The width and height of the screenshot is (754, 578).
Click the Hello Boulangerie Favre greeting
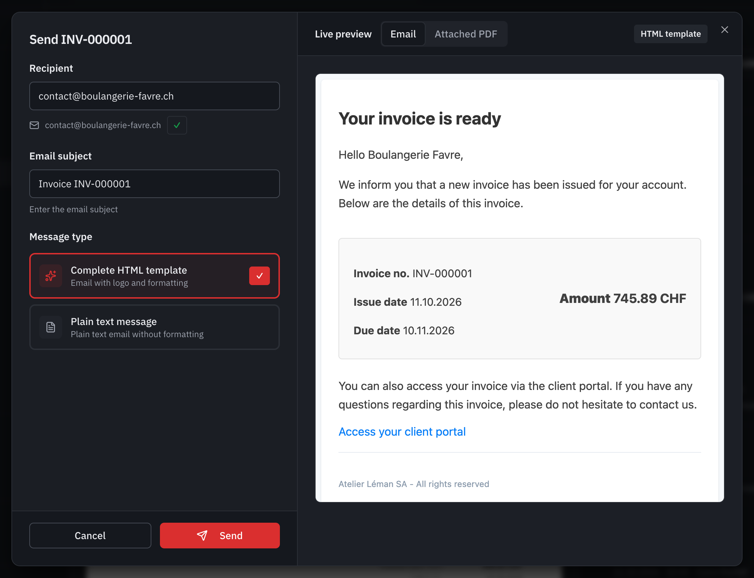click(x=401, y=155)
